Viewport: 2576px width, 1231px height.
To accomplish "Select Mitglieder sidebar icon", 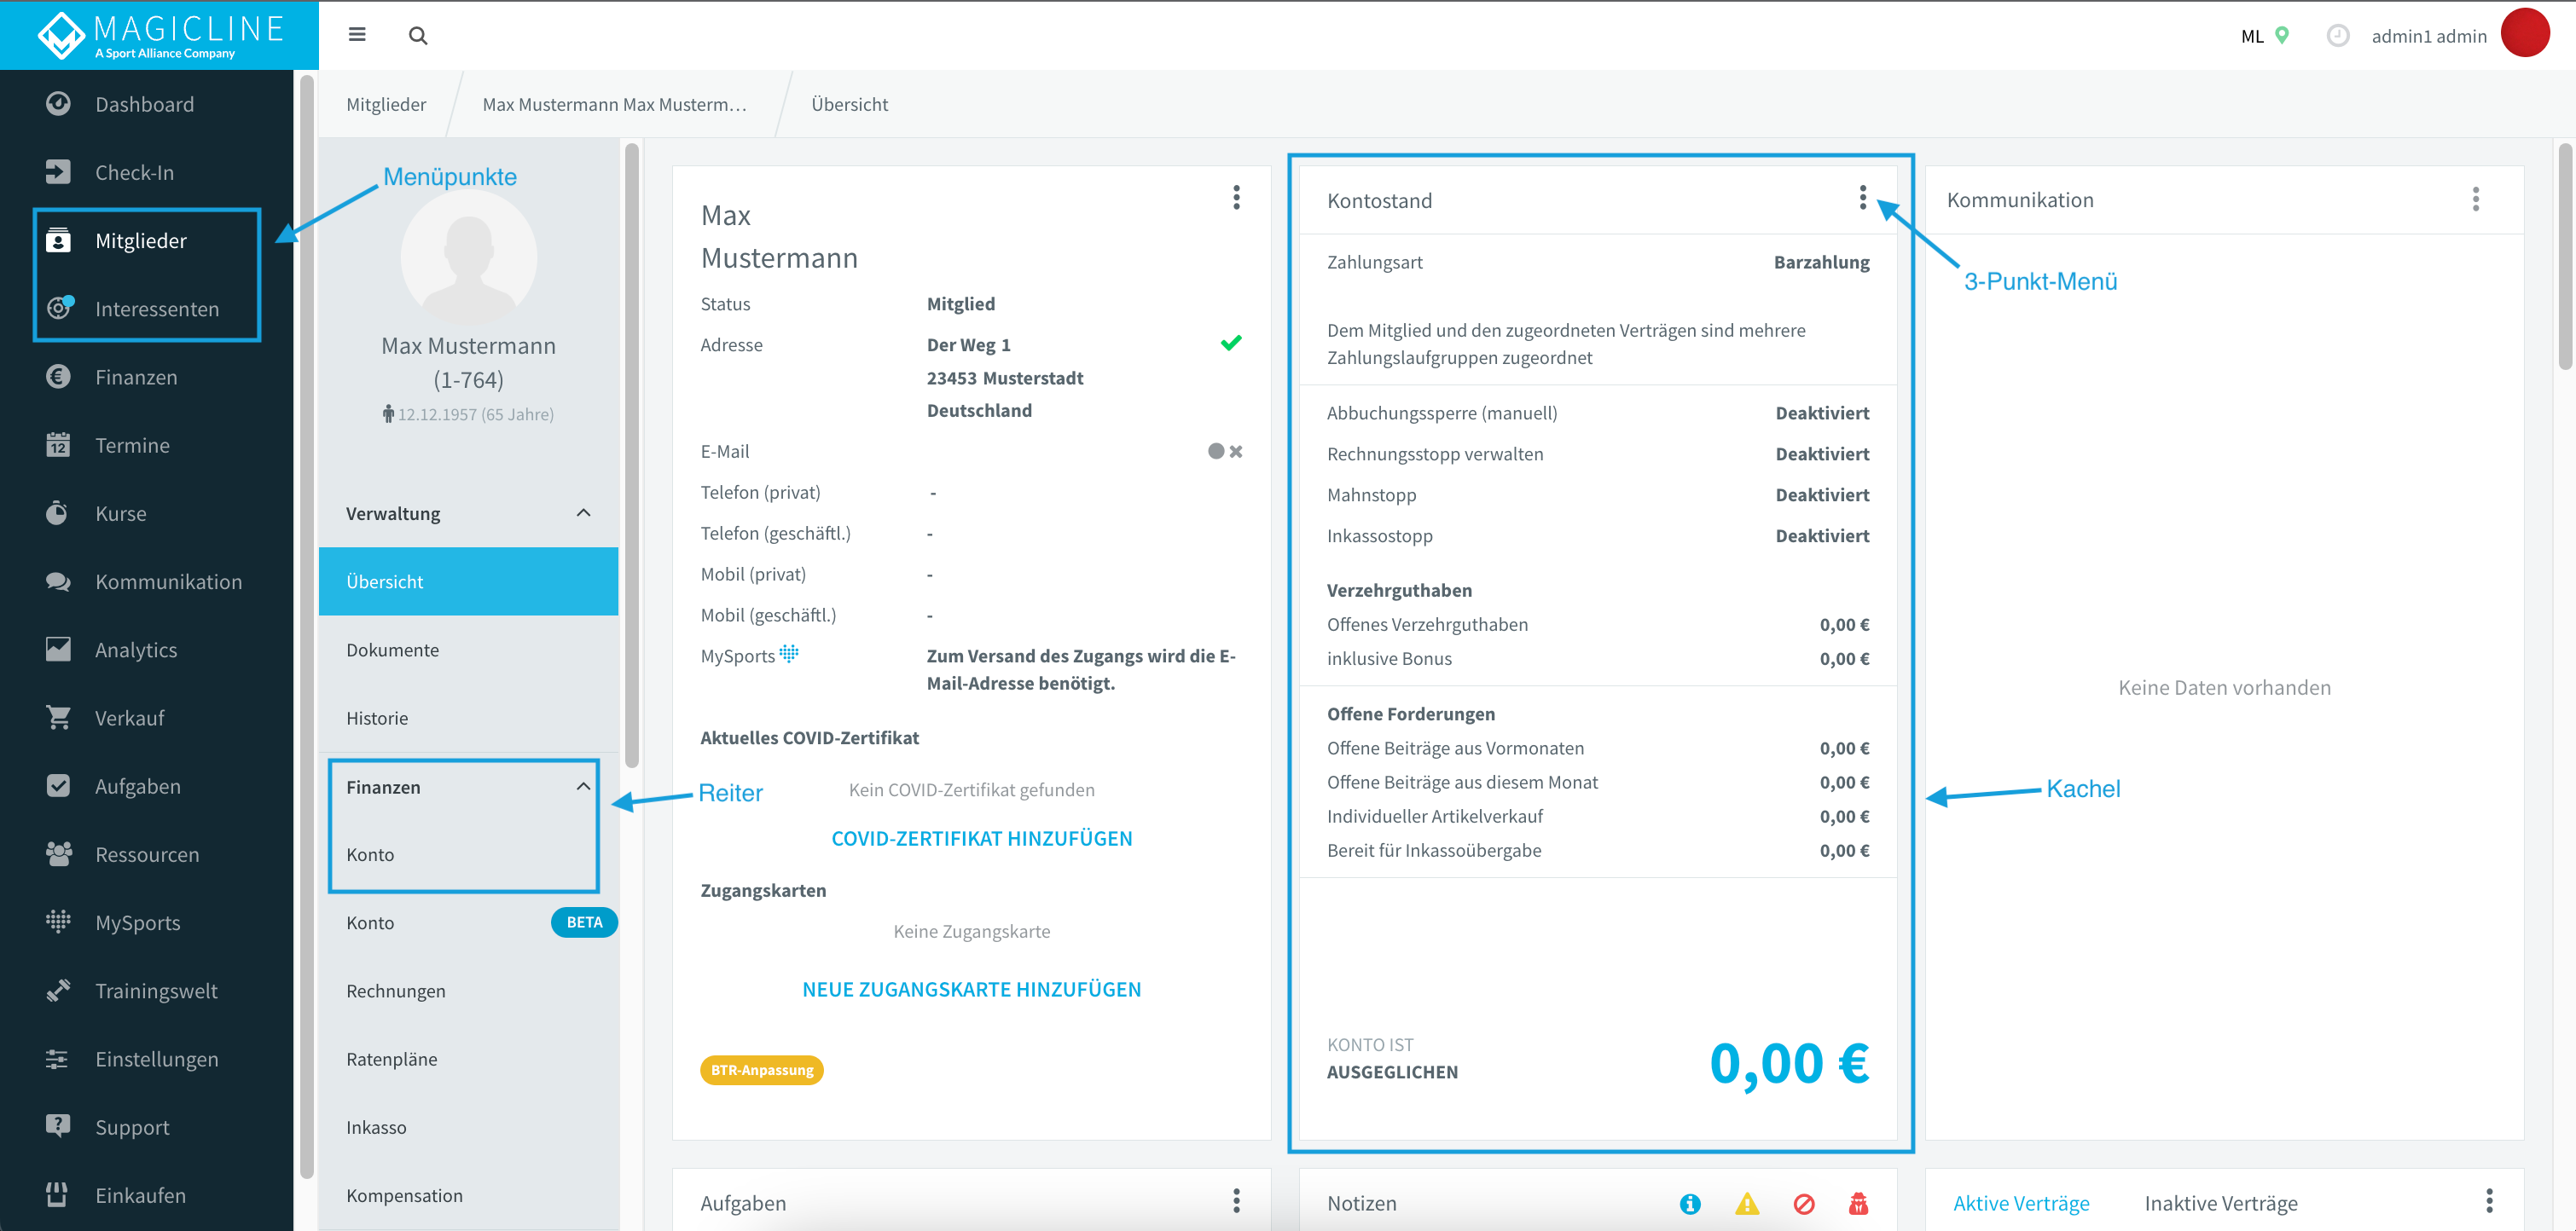I will click(x=58, y=240).
